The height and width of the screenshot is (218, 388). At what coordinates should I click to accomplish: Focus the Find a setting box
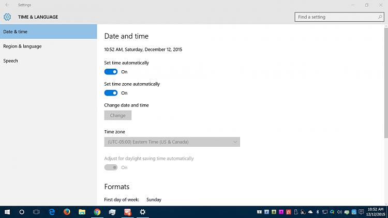coord(339,17)
